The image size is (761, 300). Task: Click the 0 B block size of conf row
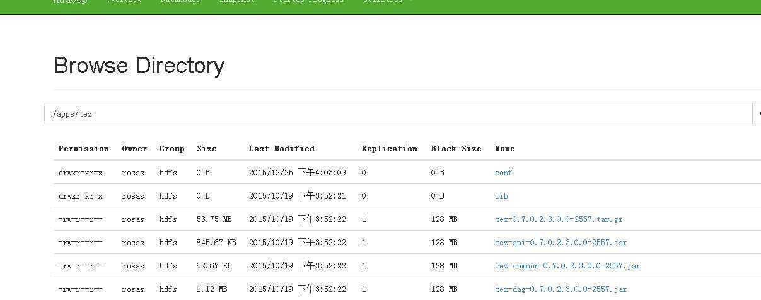(438, 173)
